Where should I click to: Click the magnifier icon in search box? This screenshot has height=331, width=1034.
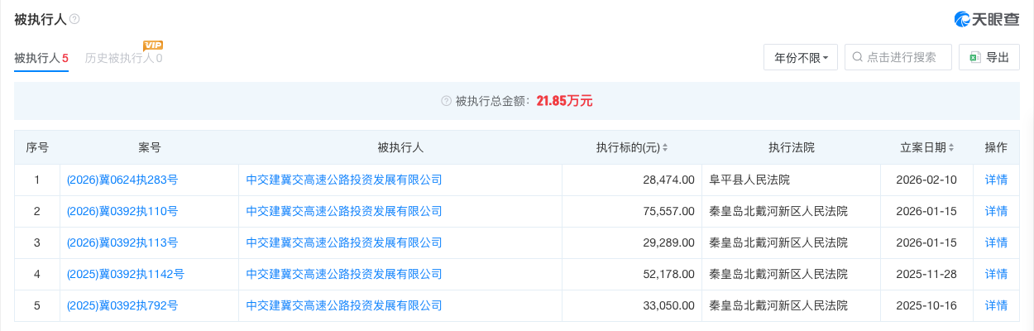tap(858, 57)
